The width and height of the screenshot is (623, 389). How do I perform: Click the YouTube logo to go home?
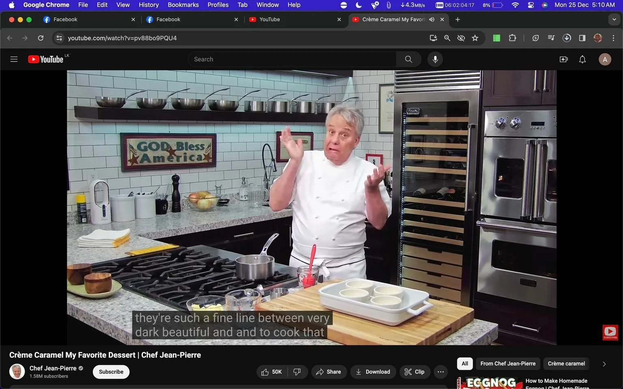coord(45,59)
